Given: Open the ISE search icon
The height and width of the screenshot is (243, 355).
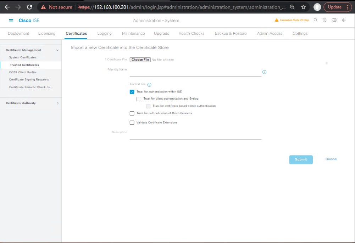Looking at the screenshot, I should tap(315, 20).
